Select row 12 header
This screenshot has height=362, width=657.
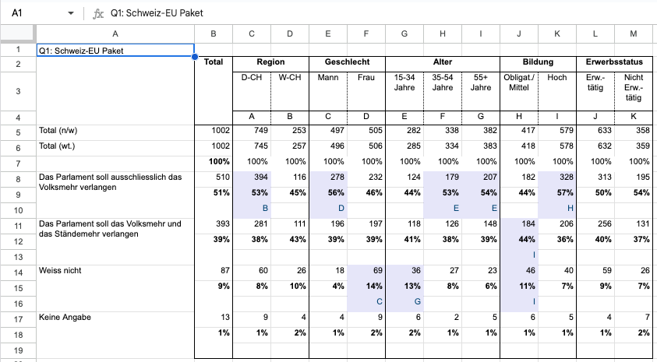(18, 241)
